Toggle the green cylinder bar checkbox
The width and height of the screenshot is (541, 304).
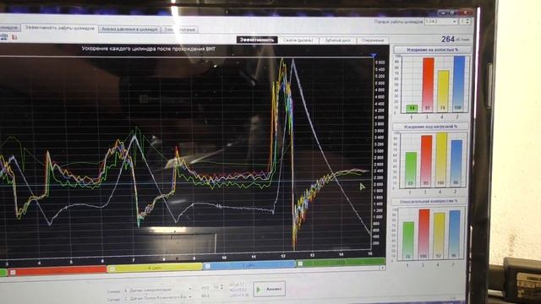pyautogui.click(x=300, y=263)
